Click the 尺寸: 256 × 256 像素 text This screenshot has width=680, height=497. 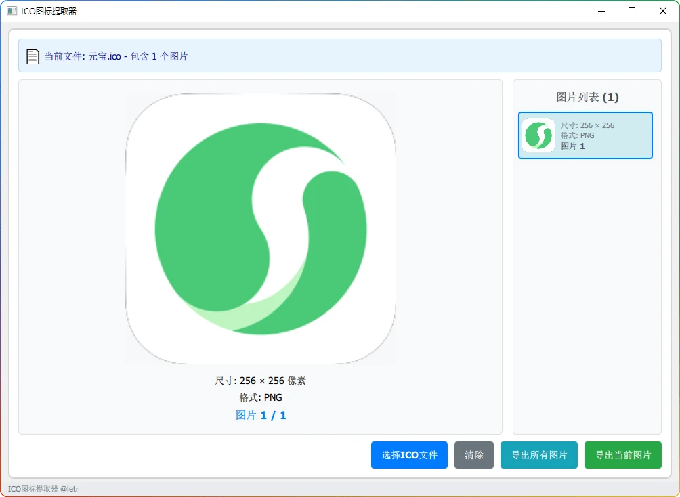point(260,381)
